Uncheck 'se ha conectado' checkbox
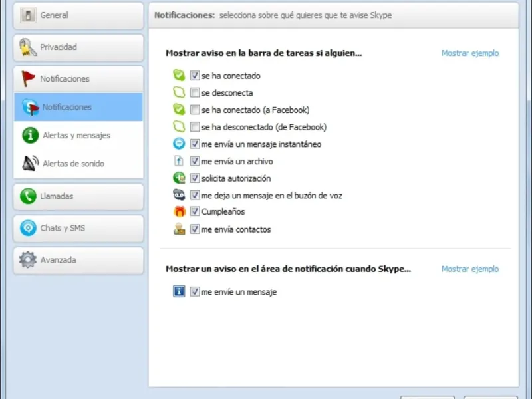532x399 pixels. tap(195, 75)
